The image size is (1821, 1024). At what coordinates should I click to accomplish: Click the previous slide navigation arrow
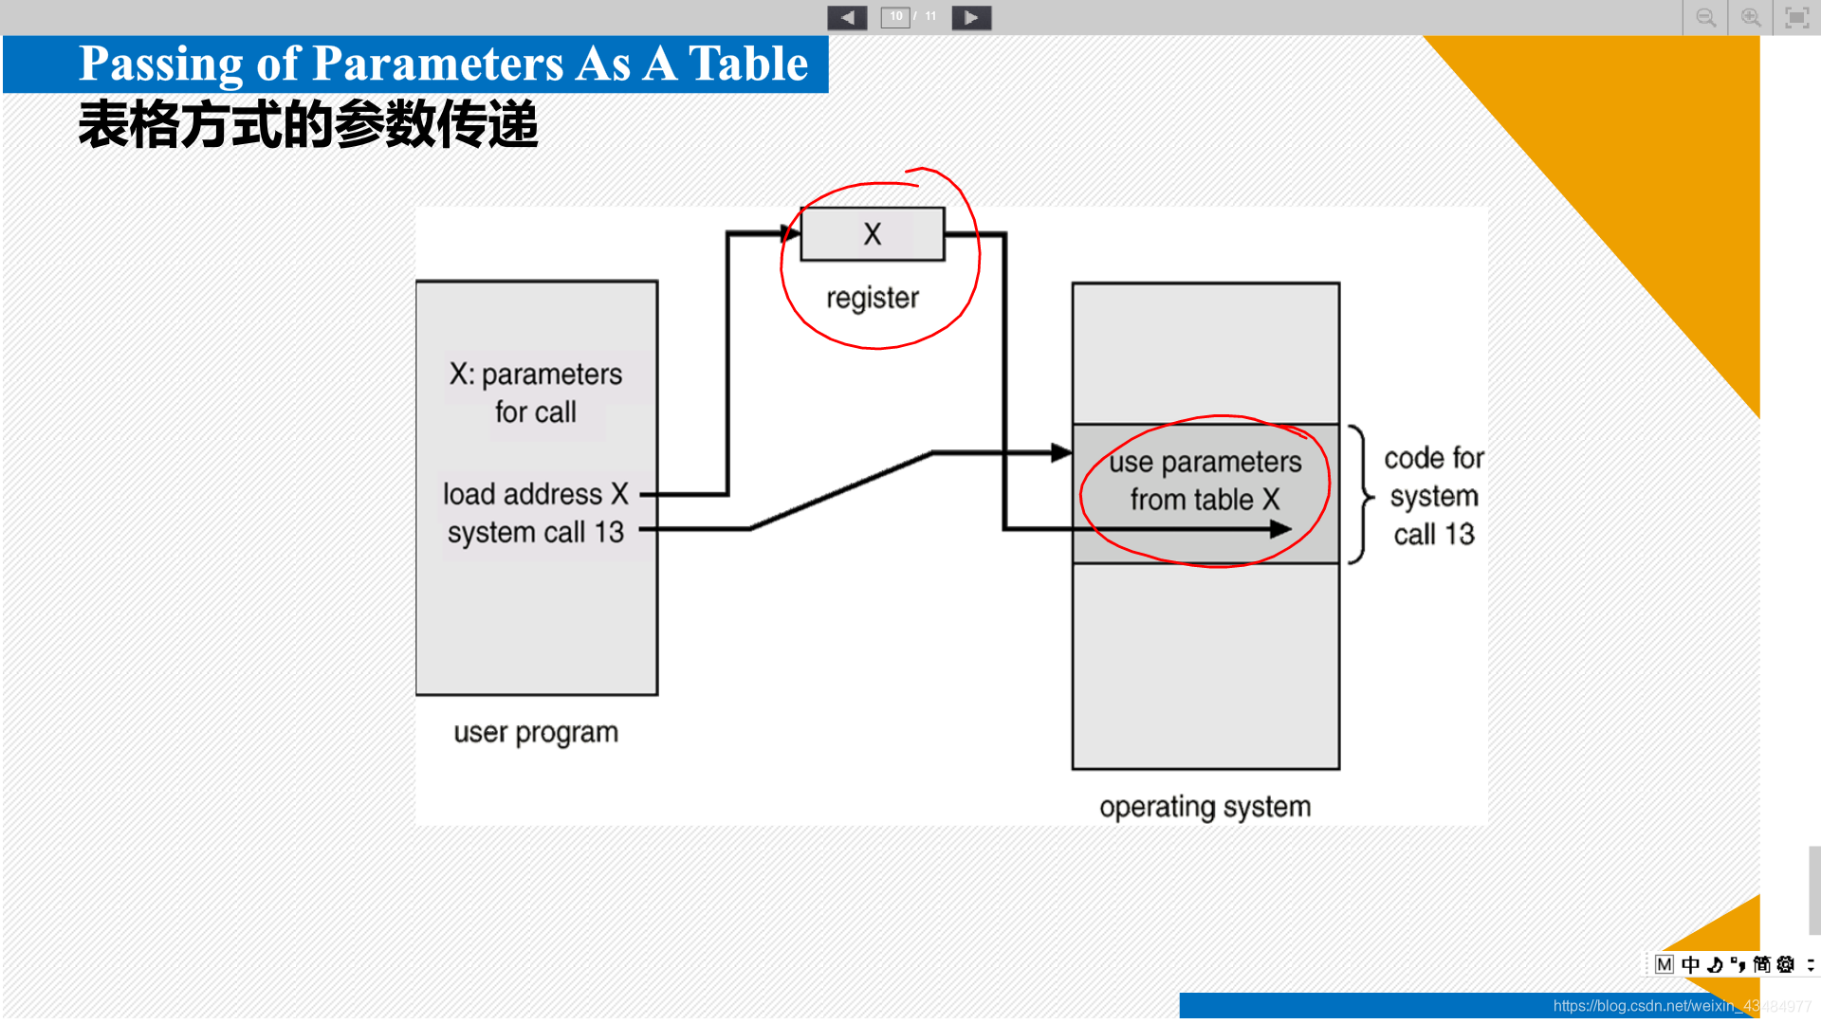coord(844,15)
